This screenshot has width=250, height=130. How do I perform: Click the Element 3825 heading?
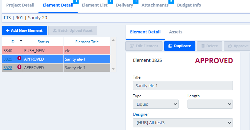147,60
